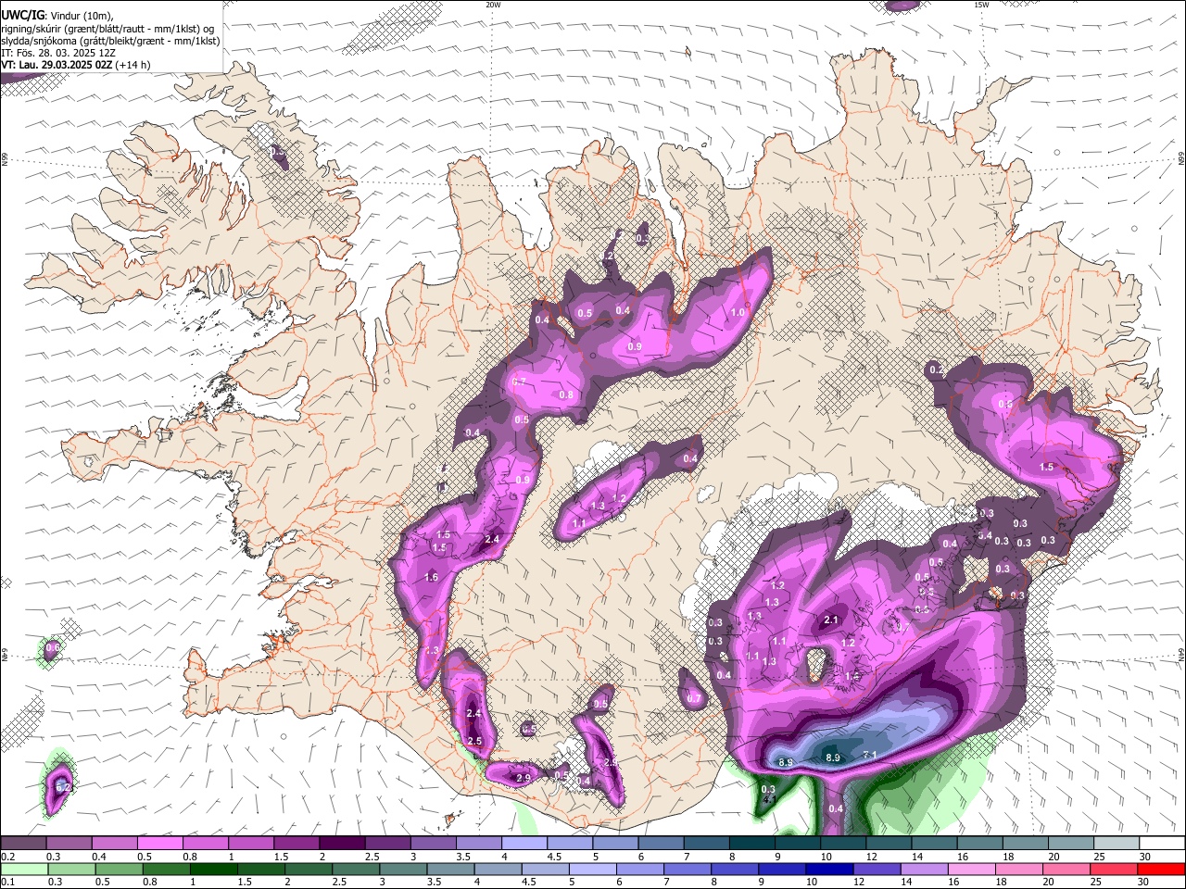Viewport: 1186px width, 889px height.
Task: Select the dark teal 8 swatch in the upper legend
Action: 752,843
